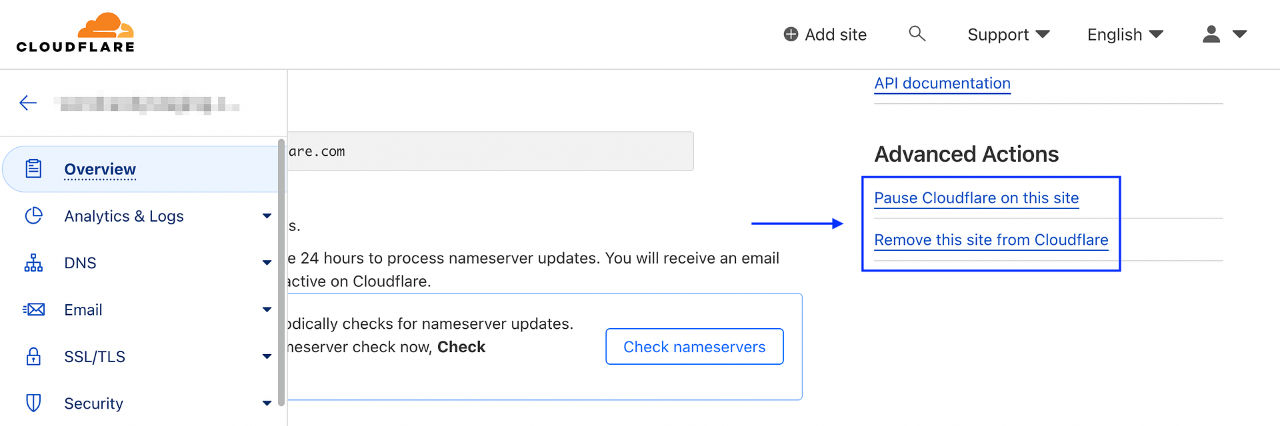Image resolution: width=1280 pixels, height=426 pixels.
Task: Click the Security shield icon
Action: (x=33, y=403)
